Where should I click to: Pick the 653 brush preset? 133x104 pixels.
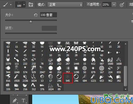tap(102, 78)
